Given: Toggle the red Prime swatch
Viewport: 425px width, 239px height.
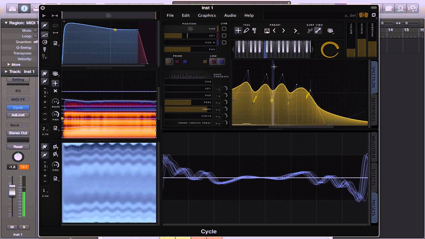Looking at the screenshot, I should pyautogui.click(x=177, y=61).
